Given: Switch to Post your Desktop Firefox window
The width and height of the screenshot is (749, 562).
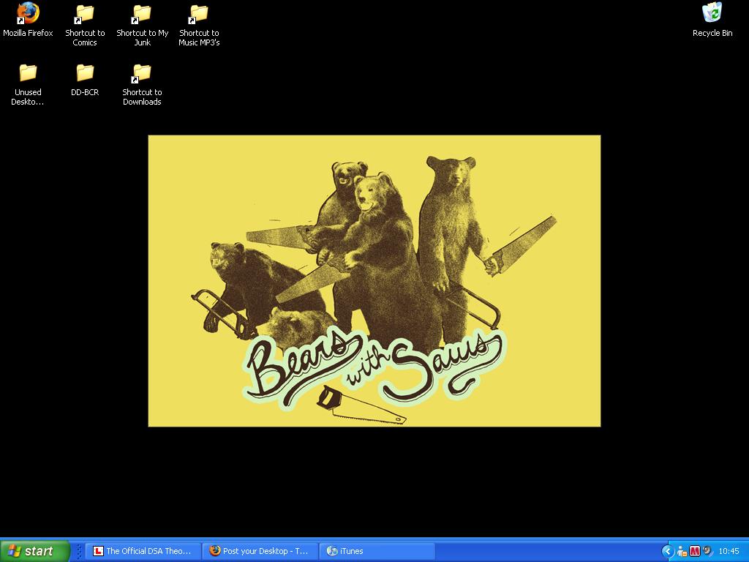Looking at the screenshot, I should pos(260,551).
